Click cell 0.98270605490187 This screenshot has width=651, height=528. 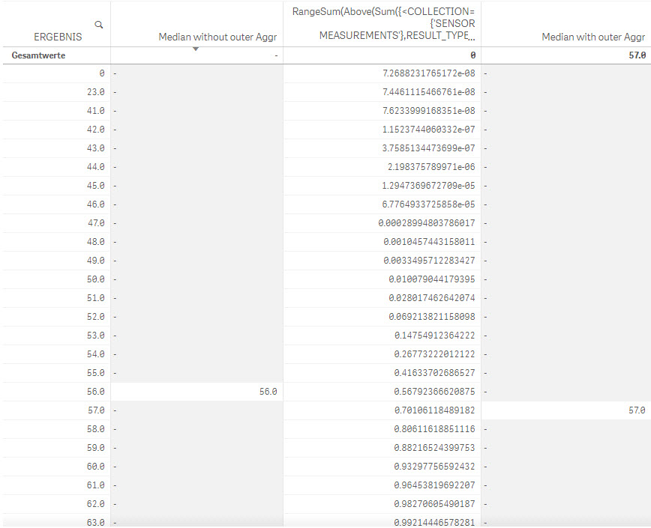(435, 504)
